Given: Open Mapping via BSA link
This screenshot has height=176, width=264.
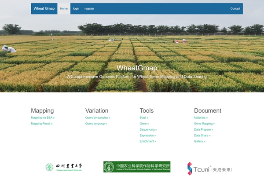Looking at the screenshot, I should tap(43, 118).
